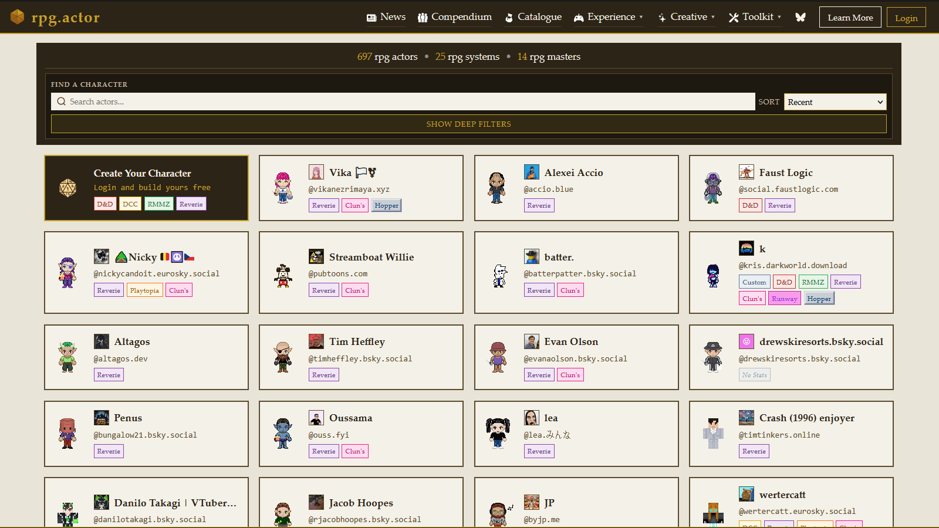Click Vika's avatar thumbnail

coord(316,172)
